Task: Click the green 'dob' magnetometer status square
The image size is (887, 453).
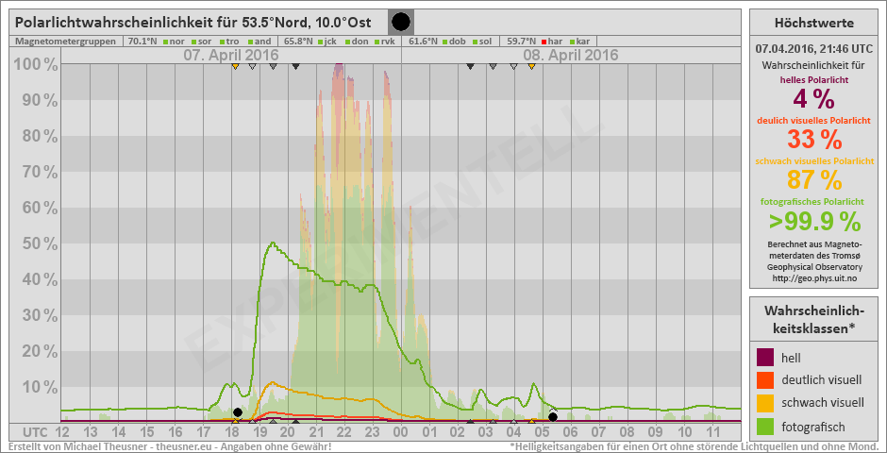Action: (x=444, y=42)
